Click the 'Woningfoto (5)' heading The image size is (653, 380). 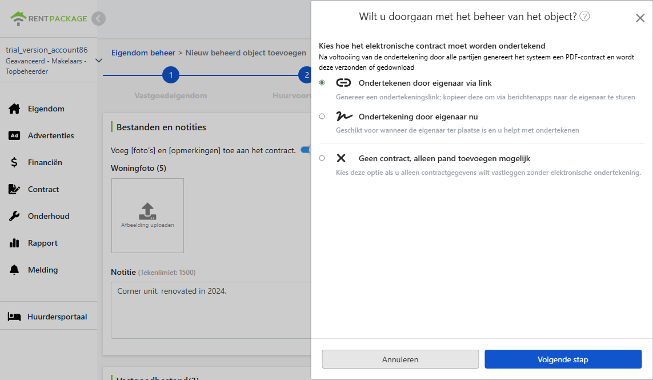pos(138,169)
